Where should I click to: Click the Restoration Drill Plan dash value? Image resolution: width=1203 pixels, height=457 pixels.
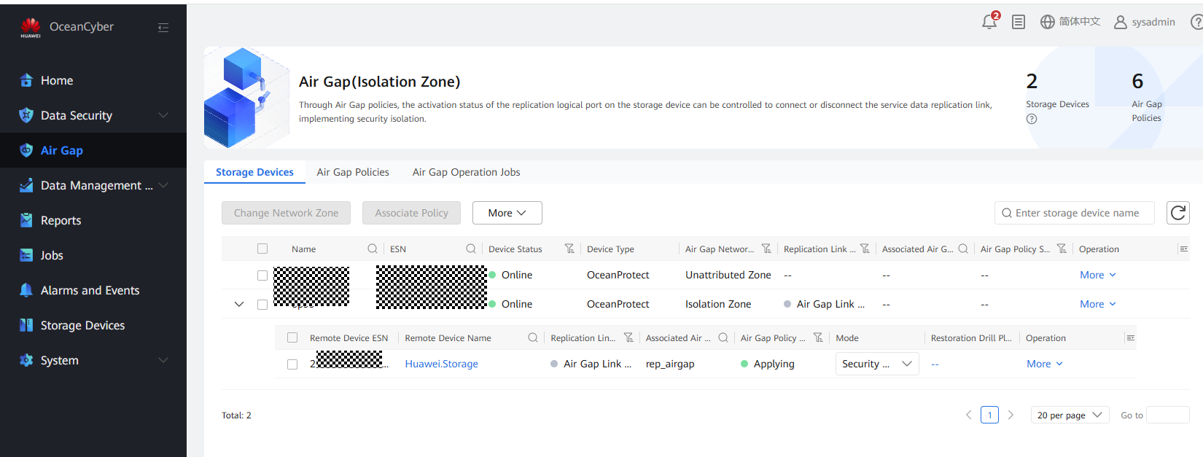tap(935, 364)
